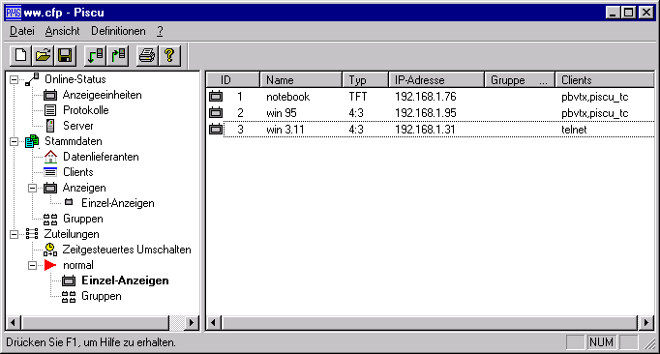Select the notebook row name
Screen dimensions: 660x354
(288, 97)
